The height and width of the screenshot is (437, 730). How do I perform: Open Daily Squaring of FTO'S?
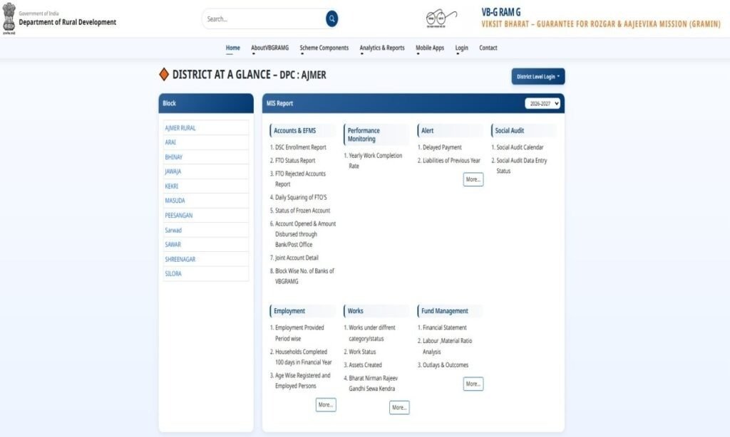click(301, 198)
